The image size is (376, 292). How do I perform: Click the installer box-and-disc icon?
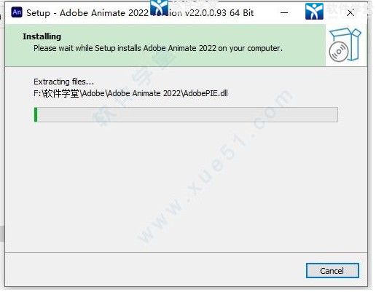pyautogui.click(x=345, y=45)
